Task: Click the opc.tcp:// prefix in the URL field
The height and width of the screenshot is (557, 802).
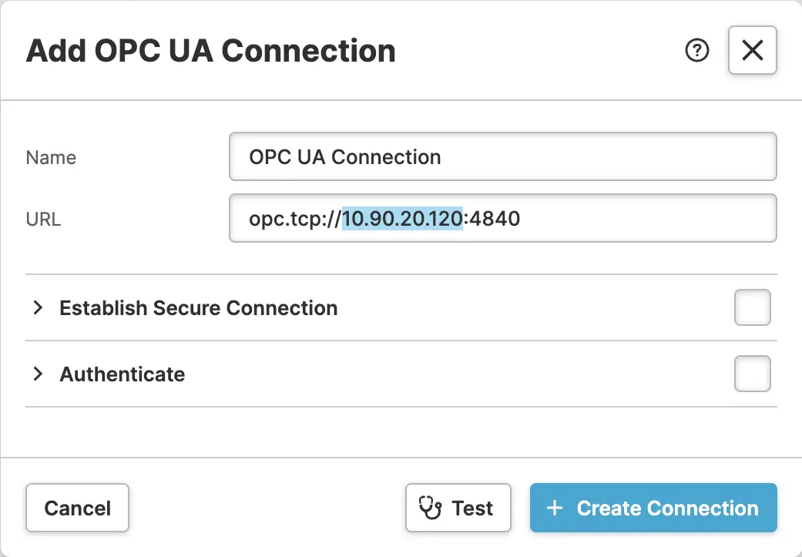Action: pyautogui.click(x=294, y=220)
